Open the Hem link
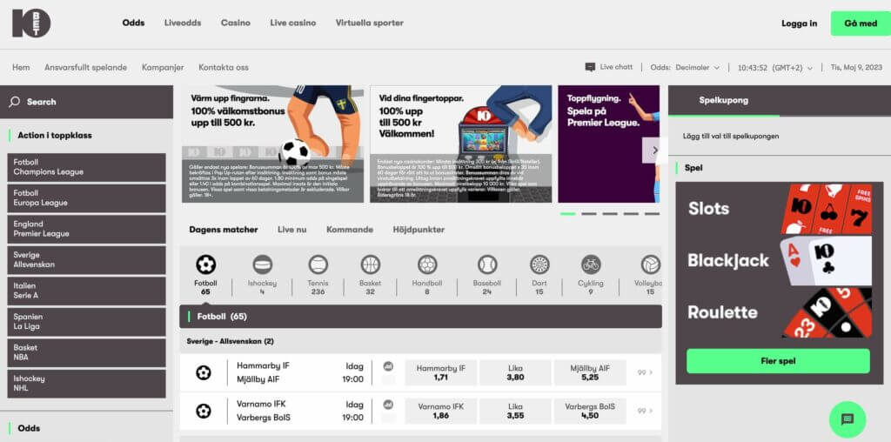 click(21, 67)
